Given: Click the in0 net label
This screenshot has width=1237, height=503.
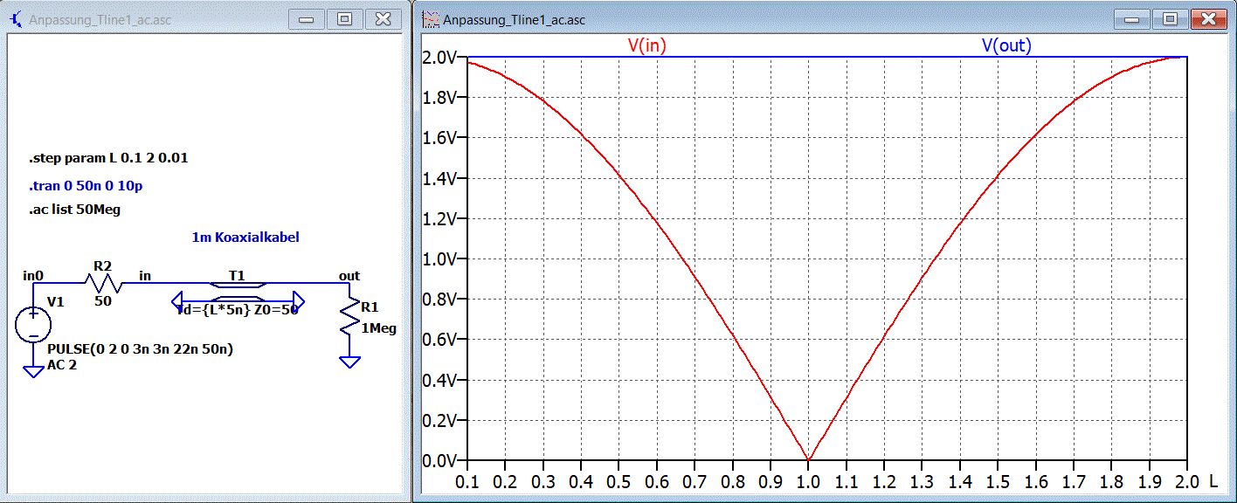Looking at the screenshot, I should (x=32, y=275).
